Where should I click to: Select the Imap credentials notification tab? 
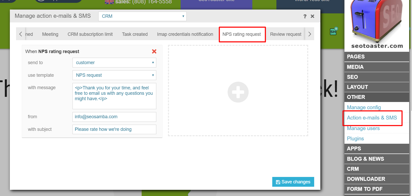click(185, 34)
